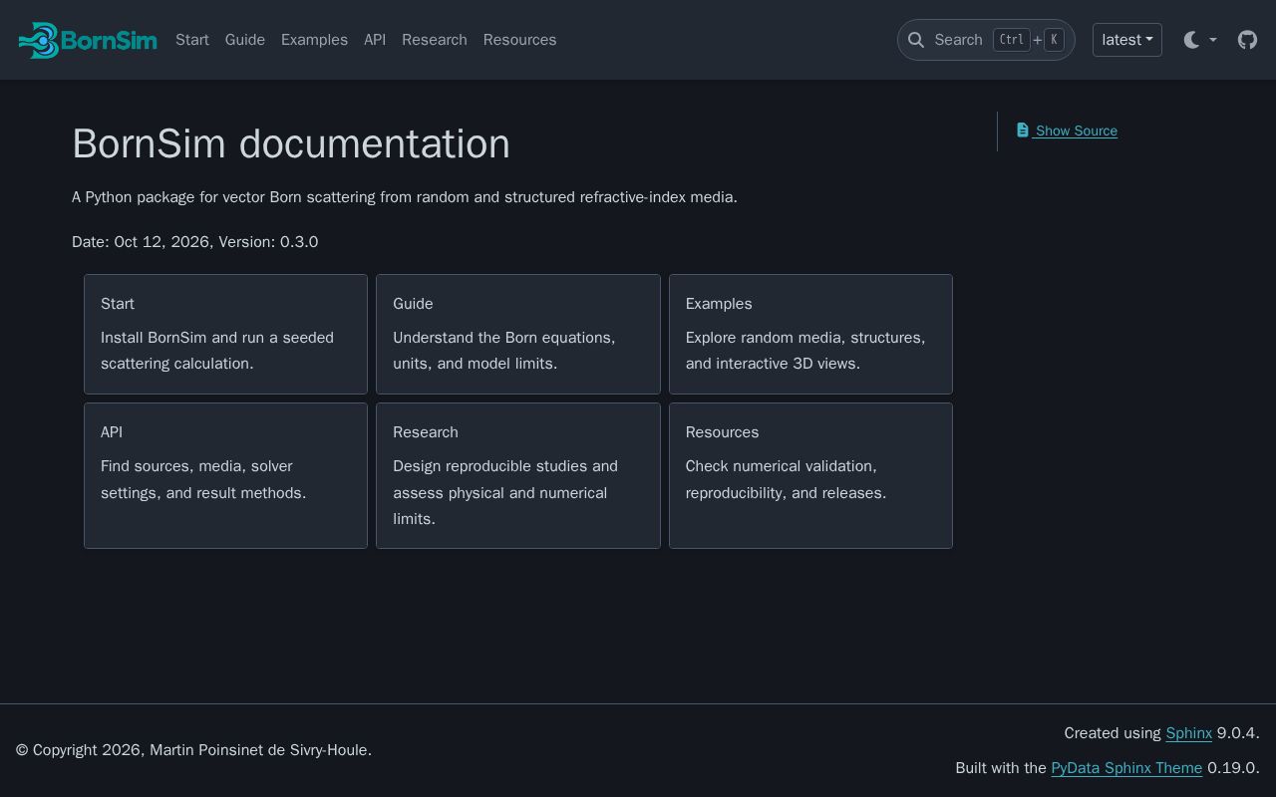The image size is (1276, 797).
Task: Open the latest version dropdown
Action: coord(1127,40)
